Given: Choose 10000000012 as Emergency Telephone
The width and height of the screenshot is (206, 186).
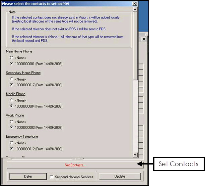Looking at the screenshot, I should (12, 149).
